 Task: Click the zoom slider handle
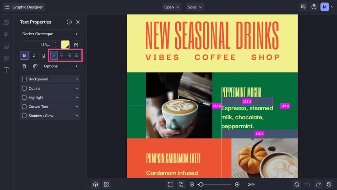pos(201,184)
